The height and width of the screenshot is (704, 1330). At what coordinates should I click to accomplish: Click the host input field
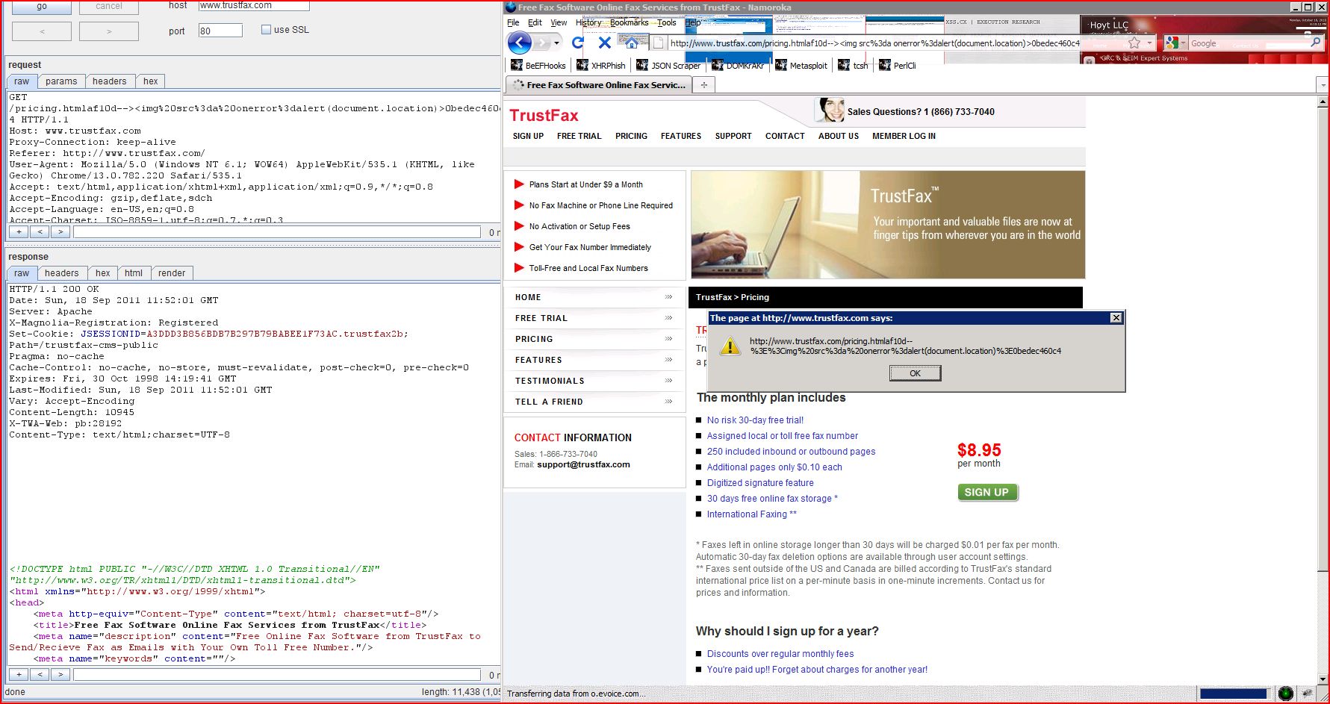(x=254, y=5)
